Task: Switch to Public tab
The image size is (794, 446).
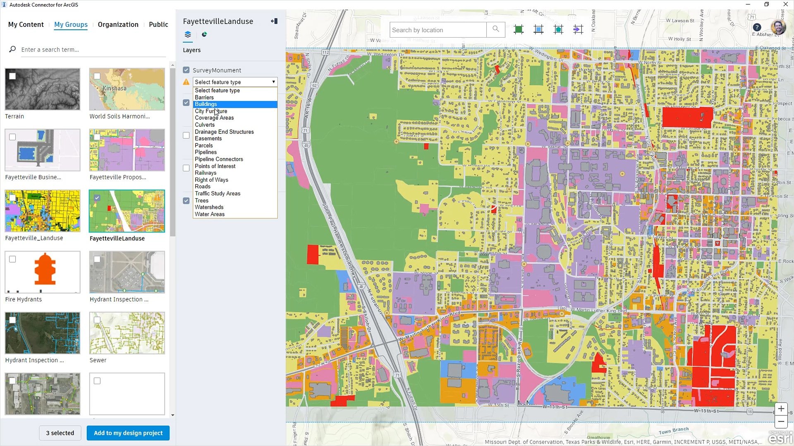Action: [x=158, y=24]
